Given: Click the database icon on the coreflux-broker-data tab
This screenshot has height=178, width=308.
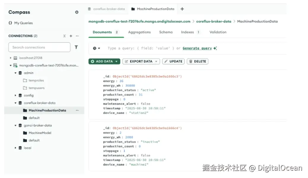Looking at the screenshot, I should (89, 9).
